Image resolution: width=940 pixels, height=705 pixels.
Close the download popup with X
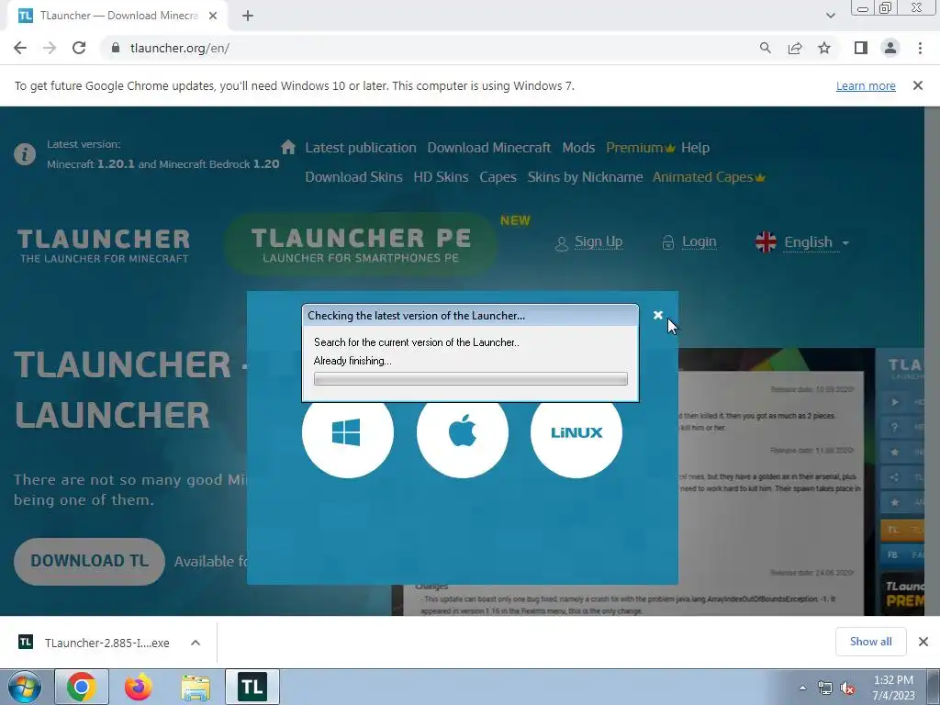(x=657, y=315)
